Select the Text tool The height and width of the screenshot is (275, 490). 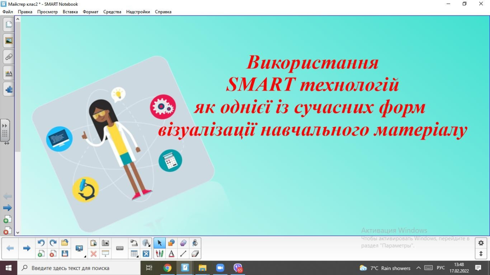tap(171, 253)
